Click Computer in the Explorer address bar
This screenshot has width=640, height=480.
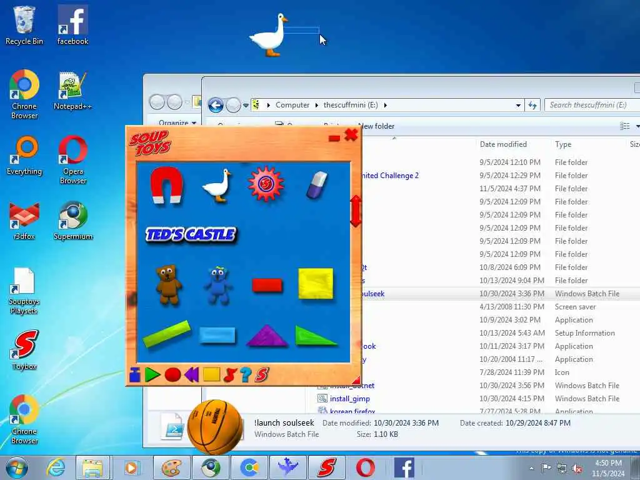pos(292,105)
